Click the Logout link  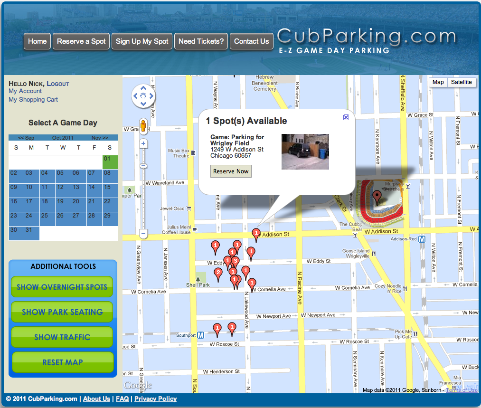pyautogui.click(x=57, y=84)
